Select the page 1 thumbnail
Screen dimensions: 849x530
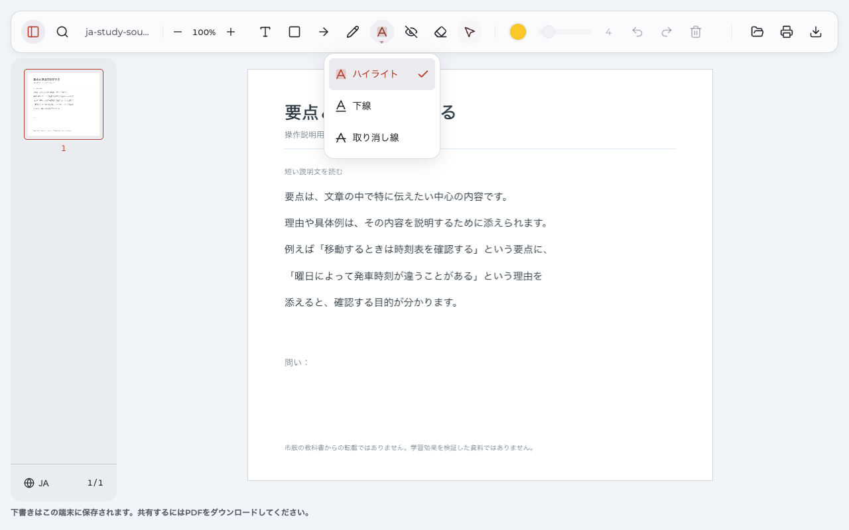64,105
